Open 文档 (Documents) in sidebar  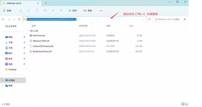[x=9, y=48]
